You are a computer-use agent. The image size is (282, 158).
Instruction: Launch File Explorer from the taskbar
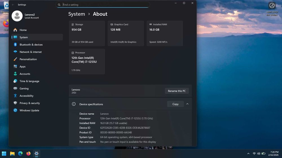click(x=12, y=154)
